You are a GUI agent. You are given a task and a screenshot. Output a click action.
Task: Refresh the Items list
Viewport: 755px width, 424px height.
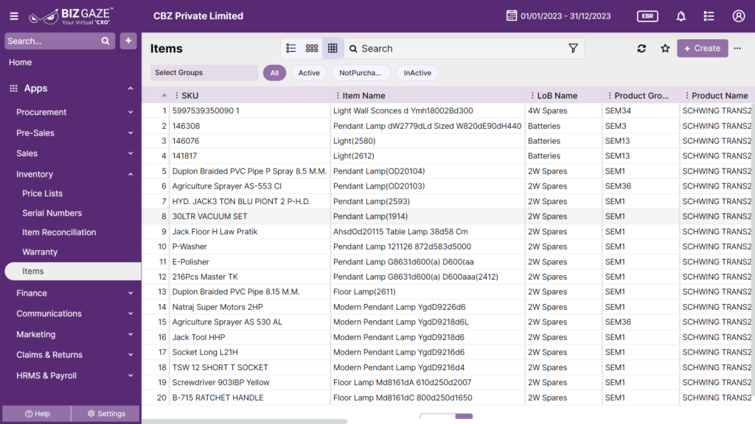(641, 49)
